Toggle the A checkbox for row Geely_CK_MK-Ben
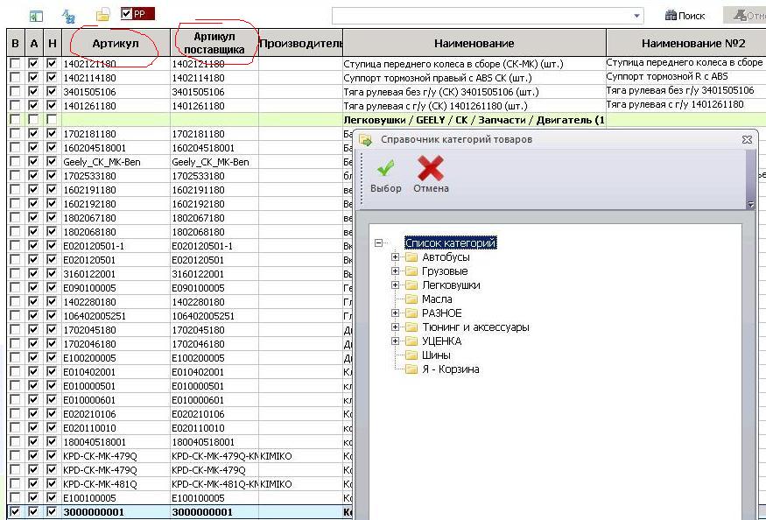Viewport: 766px width, 520px height. click(x=33, y=161)
